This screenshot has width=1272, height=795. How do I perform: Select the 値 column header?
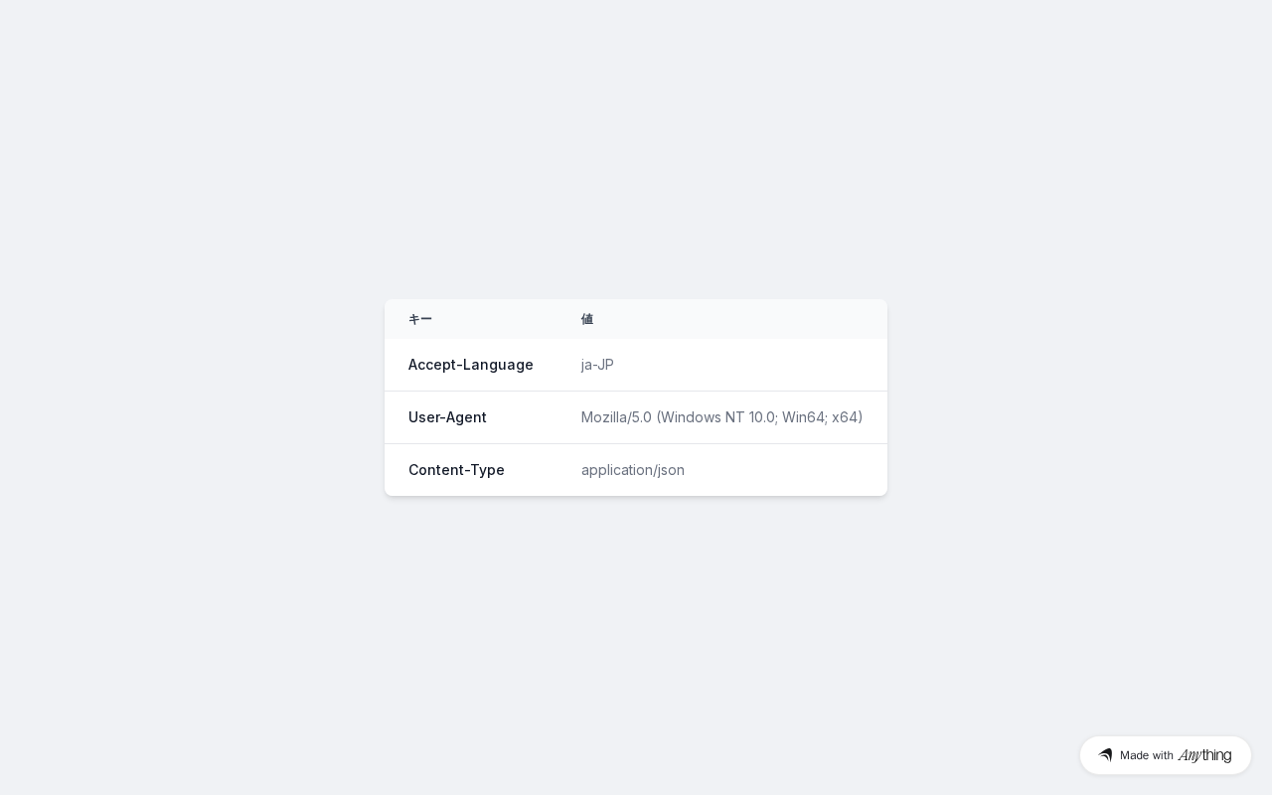pyautogui.click(x=587, y=319)
